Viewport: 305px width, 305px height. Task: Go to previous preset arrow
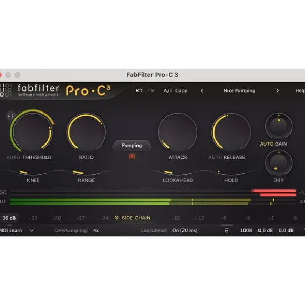pyautogui.click(x=202, y=91)
